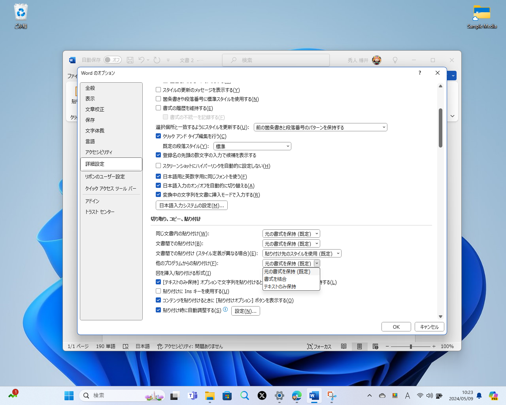
Task: Check 箇条書きや段落番号に標準スタイルを使用する
Action: (x=159, y=99)
